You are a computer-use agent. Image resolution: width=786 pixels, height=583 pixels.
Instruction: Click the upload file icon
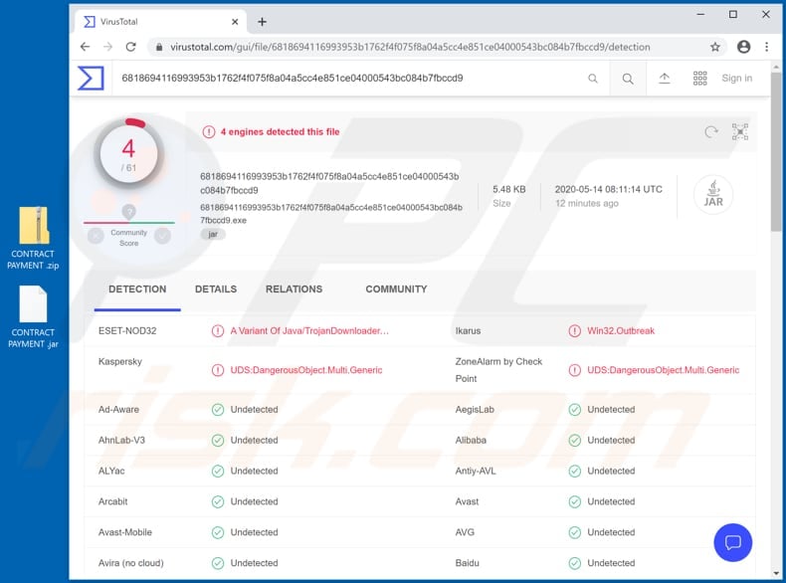pos(665,79)
